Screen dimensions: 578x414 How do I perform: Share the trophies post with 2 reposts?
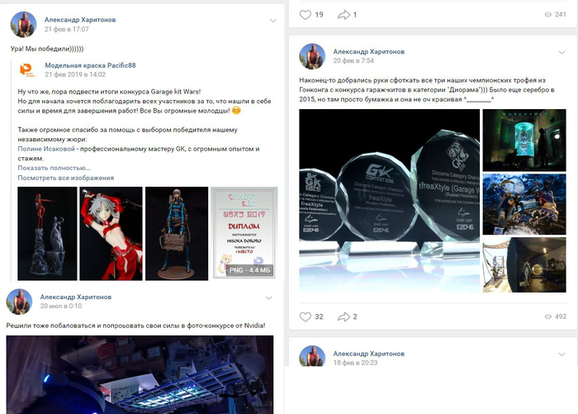343,316
